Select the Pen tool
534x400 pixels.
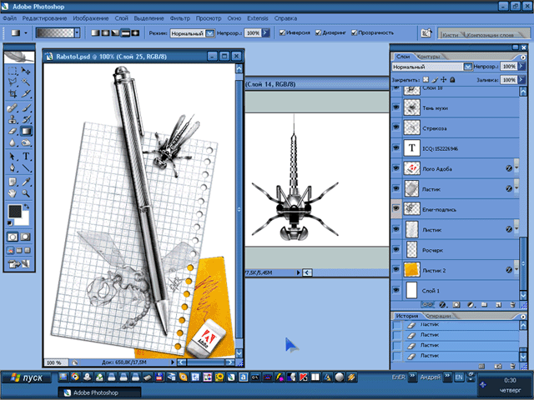click(x=13, y=168)
